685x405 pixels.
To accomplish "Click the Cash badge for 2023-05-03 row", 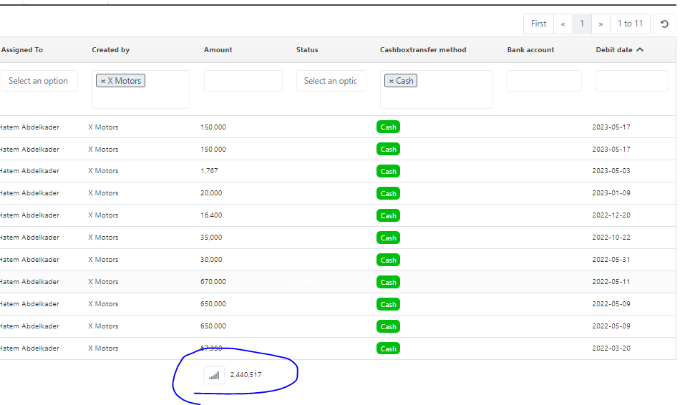I will point(388,171).
